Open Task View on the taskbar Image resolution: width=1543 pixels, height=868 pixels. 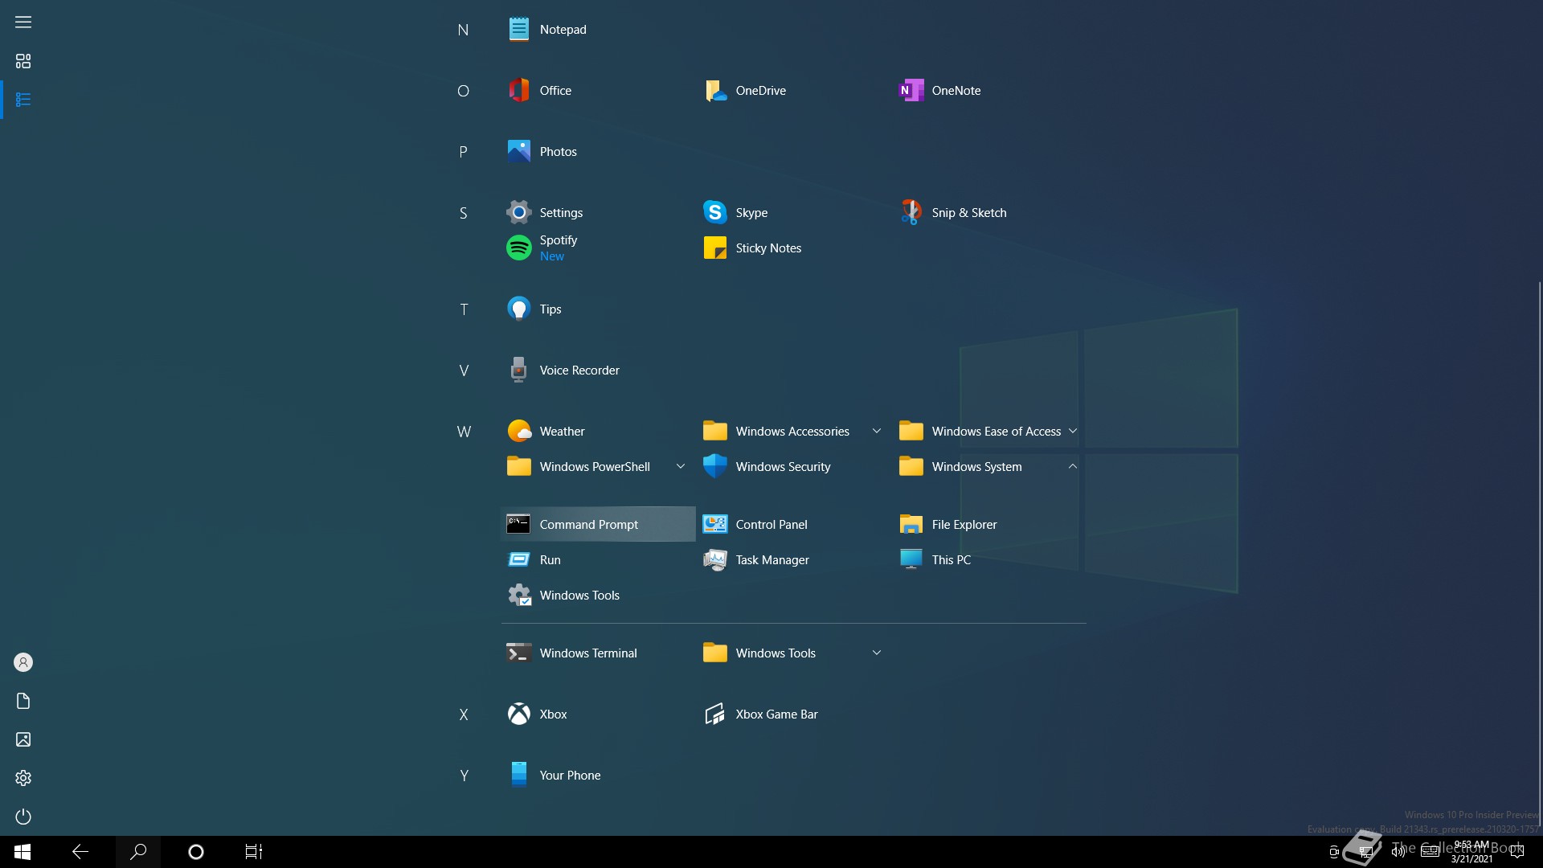click(254, 852)
